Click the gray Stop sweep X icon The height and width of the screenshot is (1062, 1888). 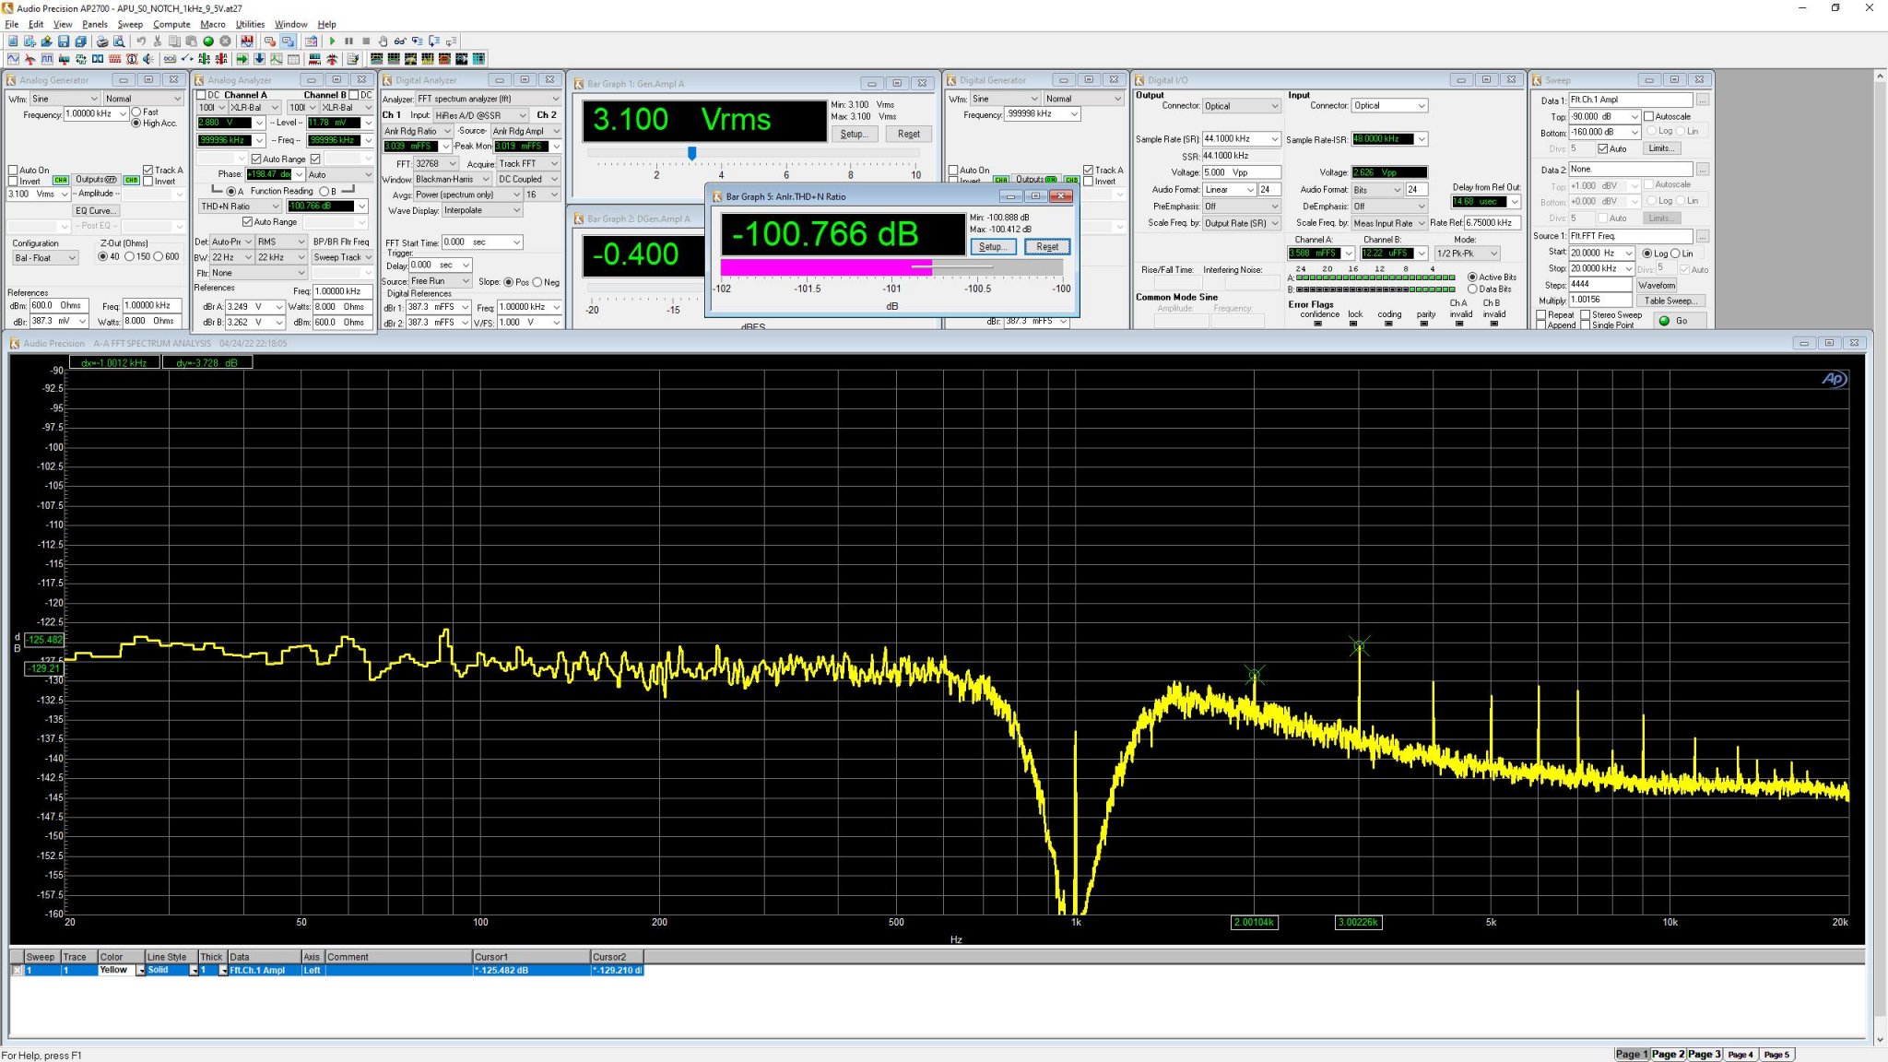[225, 41]
